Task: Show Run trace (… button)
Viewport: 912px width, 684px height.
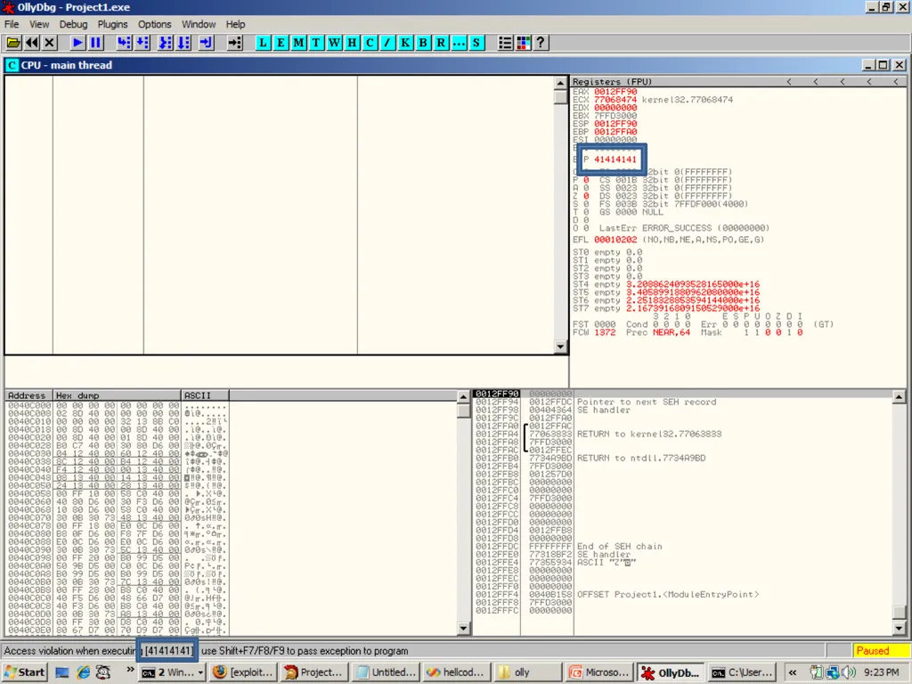Action: [x=459, y=43]
